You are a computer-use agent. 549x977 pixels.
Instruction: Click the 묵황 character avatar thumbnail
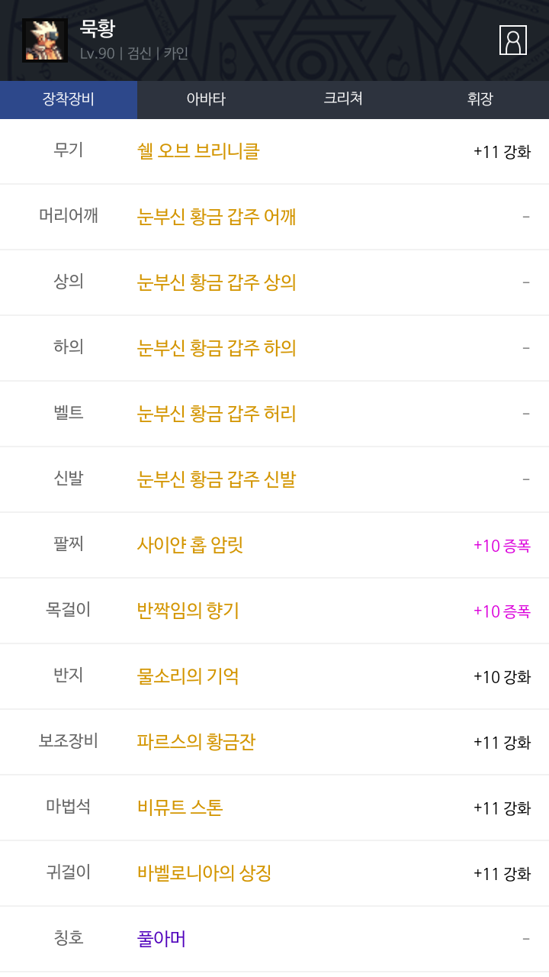45,40
